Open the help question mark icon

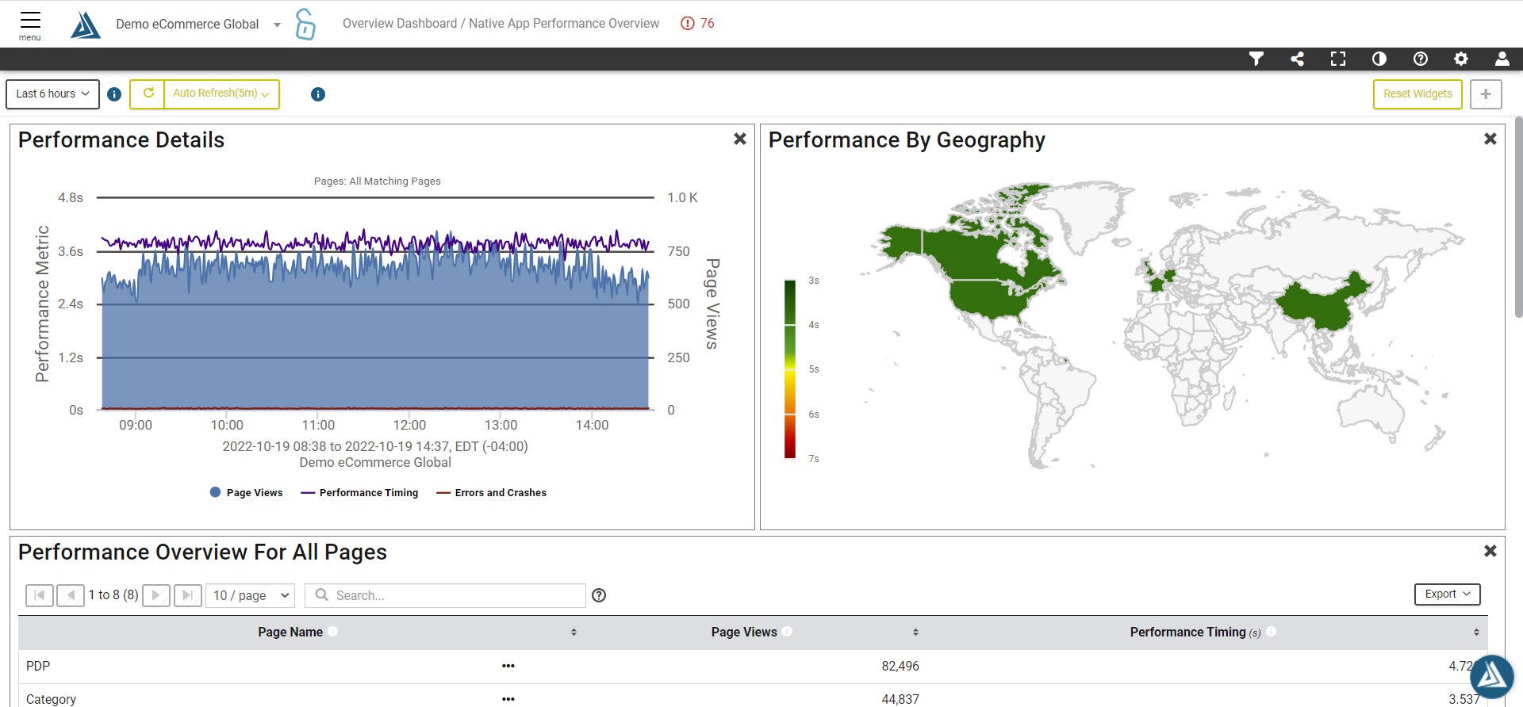pos(1421,59)
